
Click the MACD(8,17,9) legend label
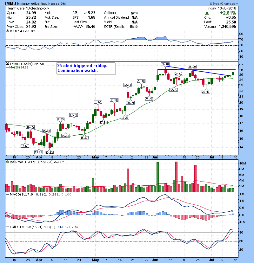pyautogui.click(x=22, y=195)
